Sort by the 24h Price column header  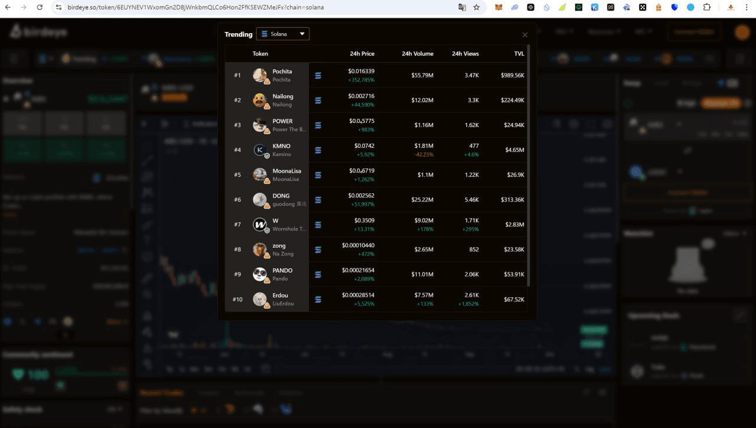(362, 54)
